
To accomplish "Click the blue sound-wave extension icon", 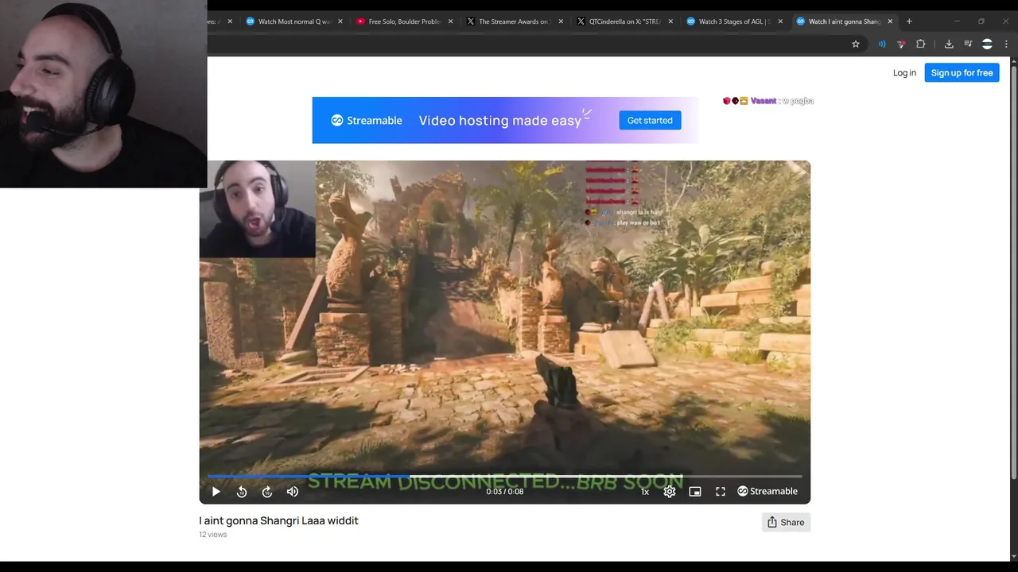I will pyautogui.click(x=882, y=44).
